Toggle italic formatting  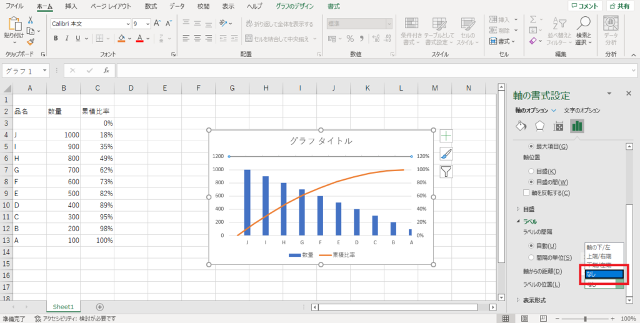(x=67, y=38)
